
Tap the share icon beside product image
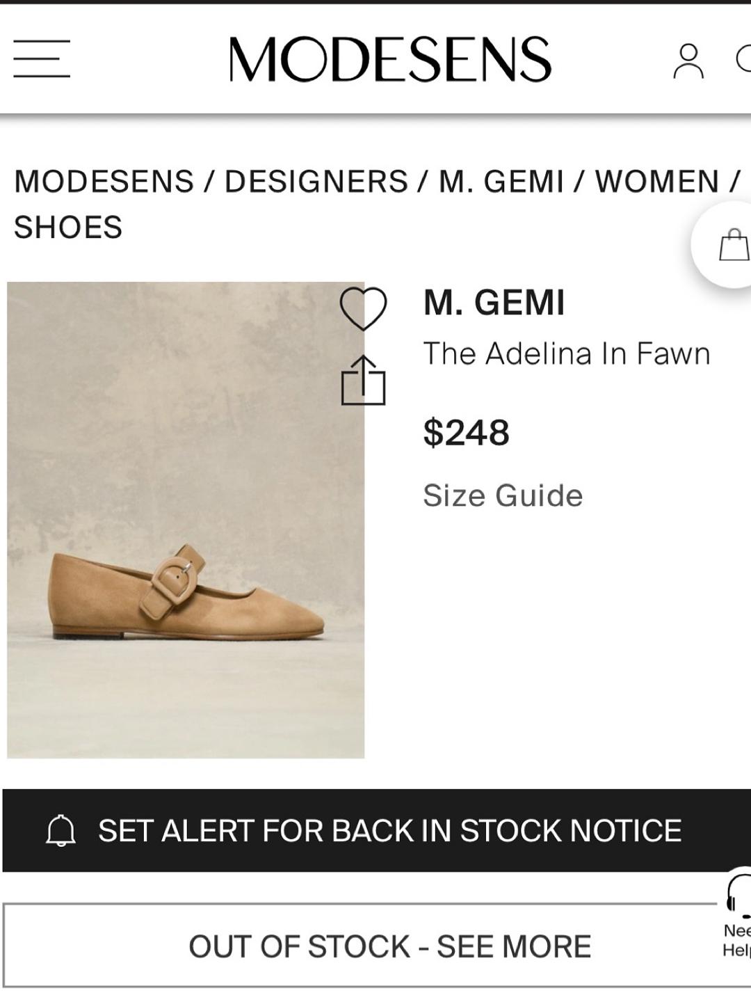363,380
